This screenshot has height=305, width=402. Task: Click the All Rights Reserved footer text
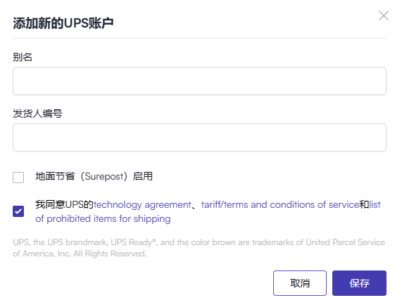click(110, 254)
